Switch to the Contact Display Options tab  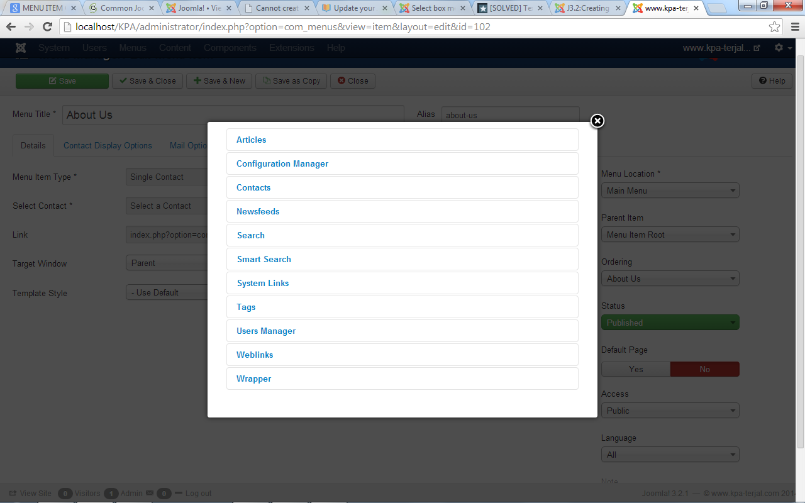pyautogui.click(x=108, y=145)
